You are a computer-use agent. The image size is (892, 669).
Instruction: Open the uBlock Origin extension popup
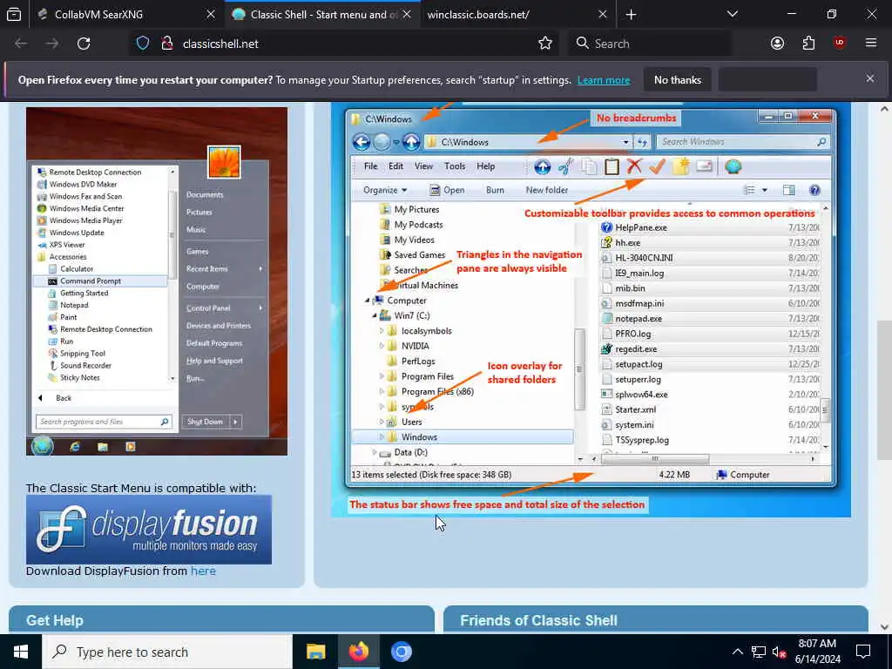pos(840,44)
